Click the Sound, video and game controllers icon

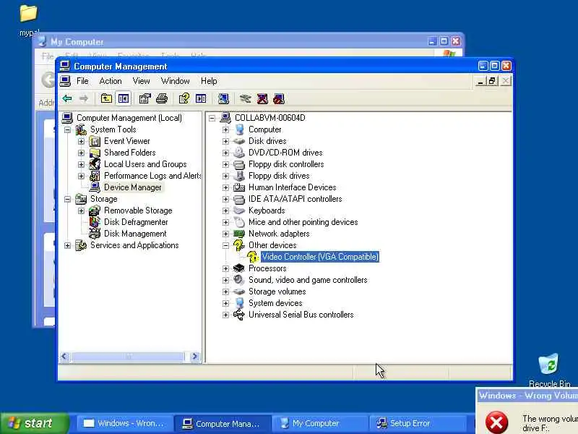point(239,280)
